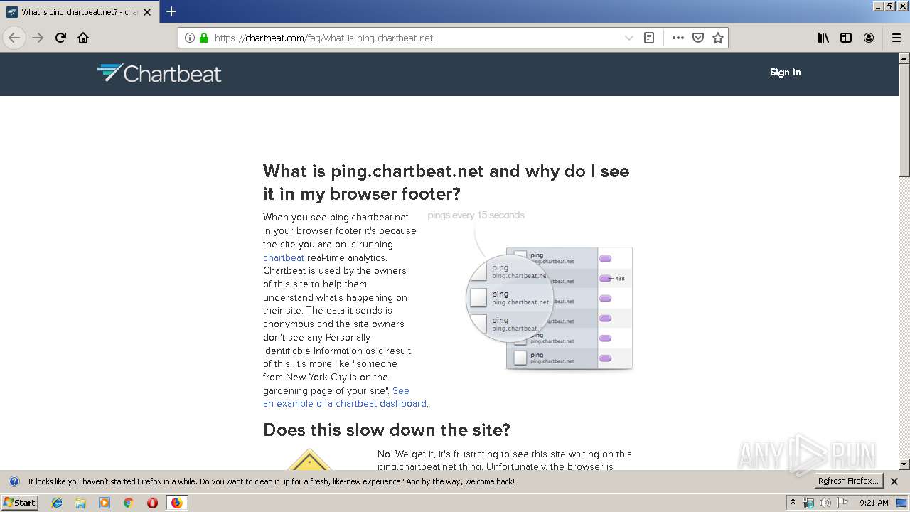Click the ping.chartbeat.net illustration image
The height and width of the screenshot is (512, 910).
tap(530, 290)
